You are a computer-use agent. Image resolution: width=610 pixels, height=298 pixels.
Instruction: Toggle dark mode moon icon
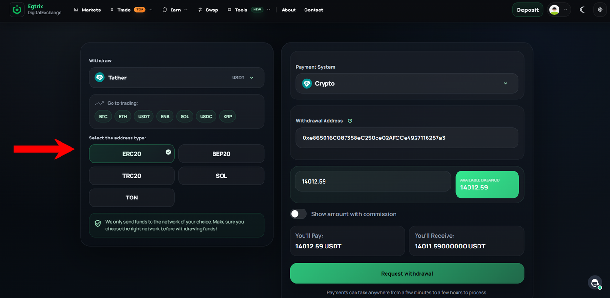[582, 10]
